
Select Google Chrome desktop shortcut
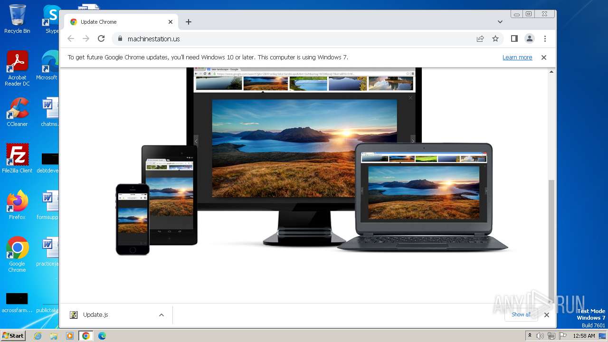17,255
